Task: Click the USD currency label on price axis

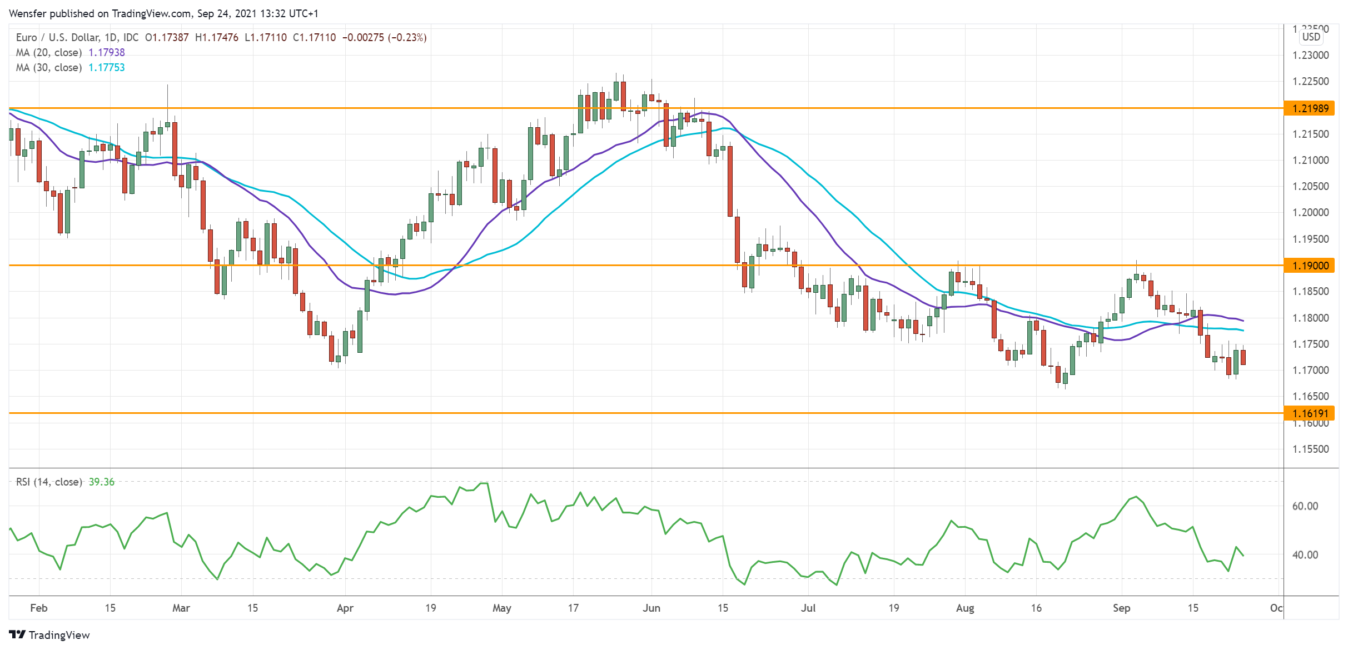Action: pyautogui.click(x=1311, y=37)
